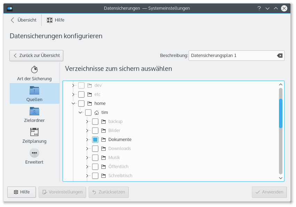Screen dimensions: 296x207
Task: Collapse the home folder tree node
Action: click(x=73, y=104)
